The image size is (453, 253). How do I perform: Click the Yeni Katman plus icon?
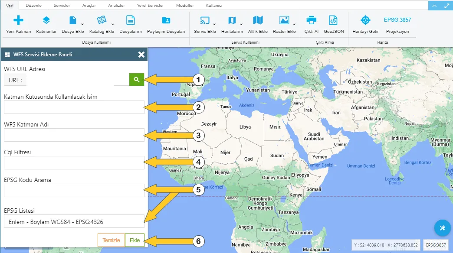18,20
